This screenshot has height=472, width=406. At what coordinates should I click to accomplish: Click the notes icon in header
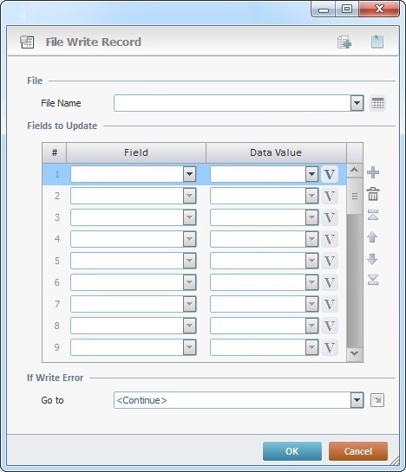coord(377,42)
